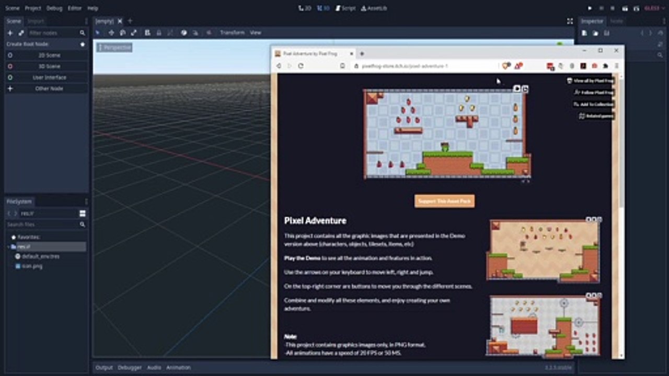Select the Import dock tab

click(x=36, y=21)
